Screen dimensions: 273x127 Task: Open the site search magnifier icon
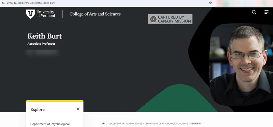pos(254,12)
